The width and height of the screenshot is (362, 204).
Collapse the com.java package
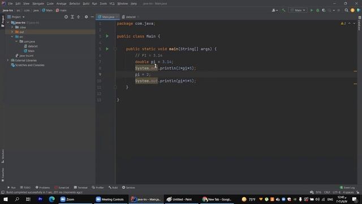16,41
